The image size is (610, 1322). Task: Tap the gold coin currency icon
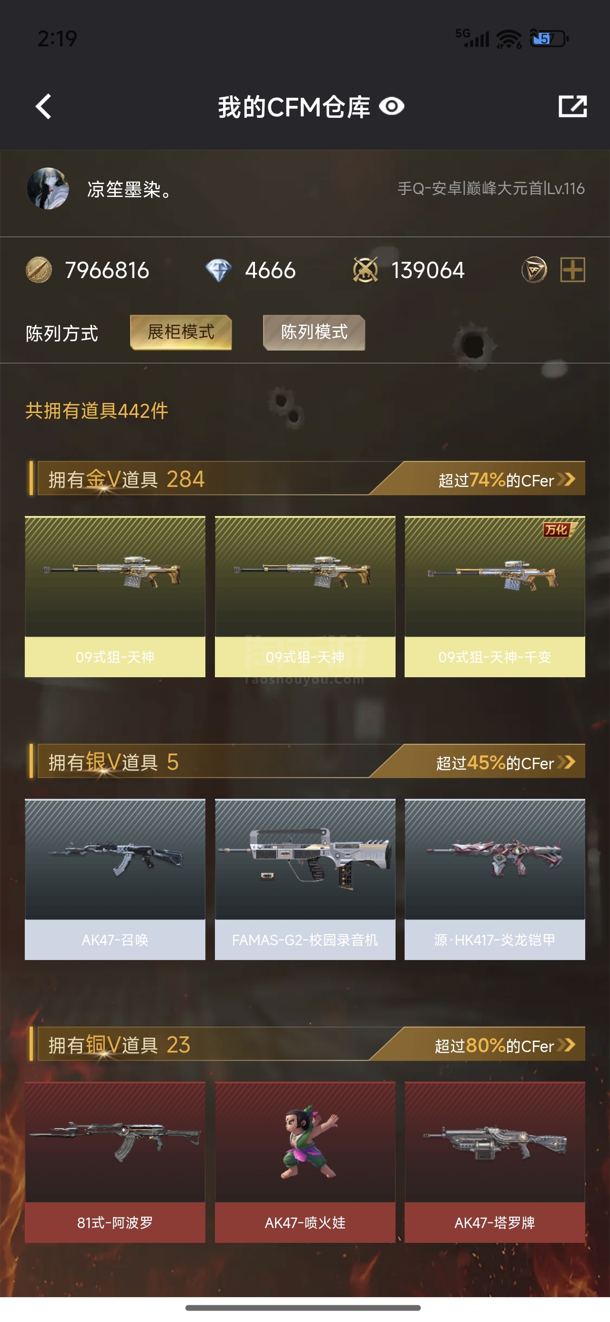(39, 270)
